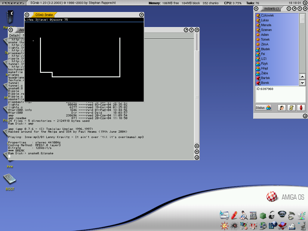Click the Snake window depth gadget
Viewport: 308px width, 231px height.
coord(141,15)
